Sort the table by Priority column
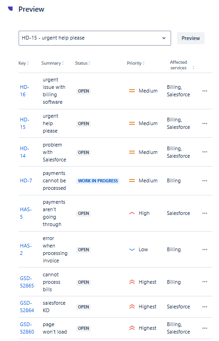This screenshot has height=341, width=219. pos(136,63)
